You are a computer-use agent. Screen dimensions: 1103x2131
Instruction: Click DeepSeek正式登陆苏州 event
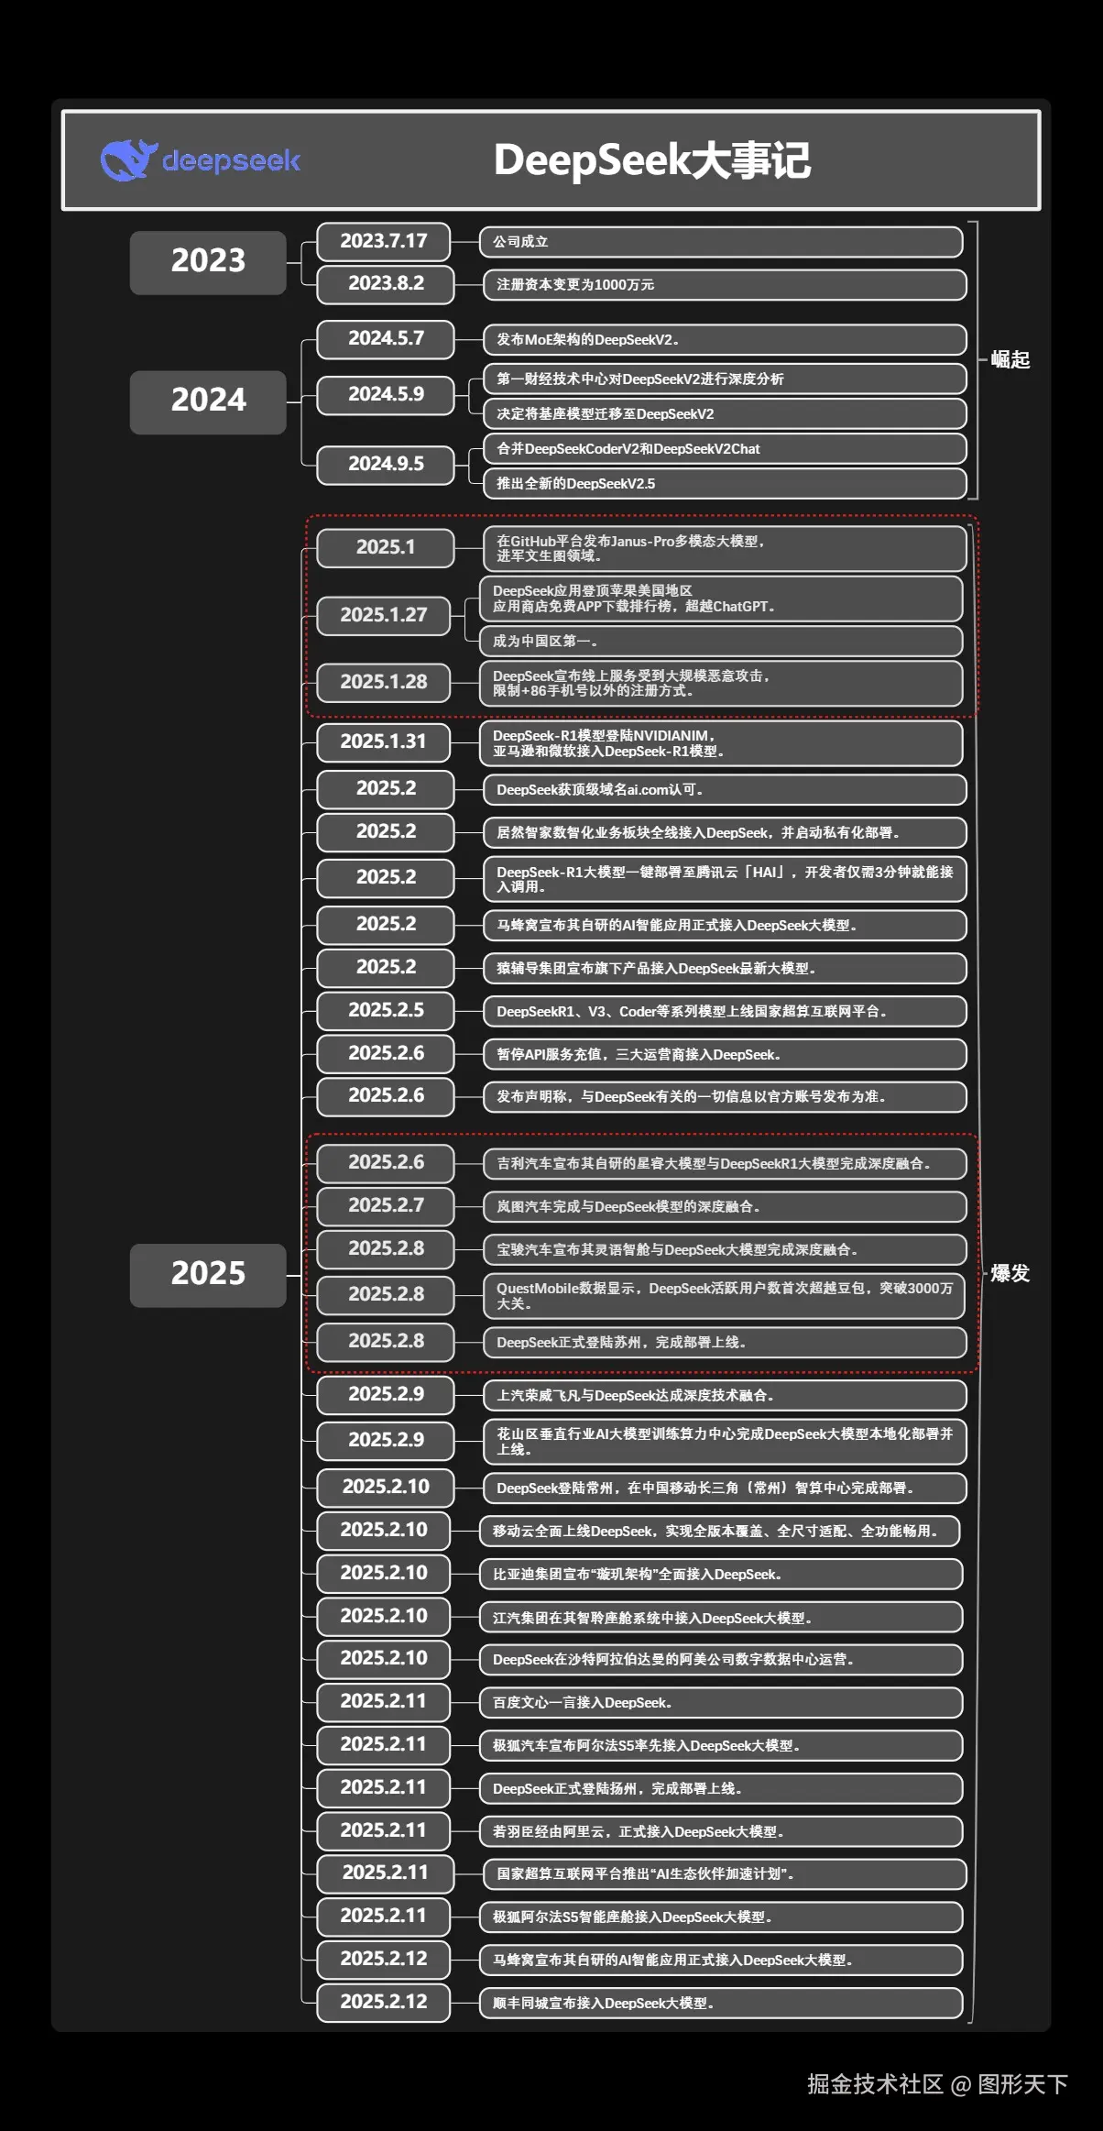pyautogui.click(x=725, y=1343)
